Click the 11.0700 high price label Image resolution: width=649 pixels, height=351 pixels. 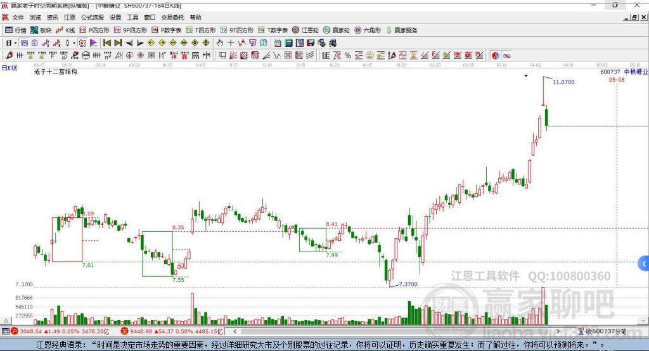(x=563, y=82)
